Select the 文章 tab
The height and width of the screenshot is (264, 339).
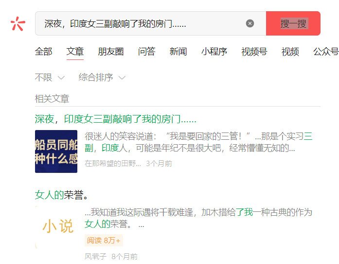point(75,52)
